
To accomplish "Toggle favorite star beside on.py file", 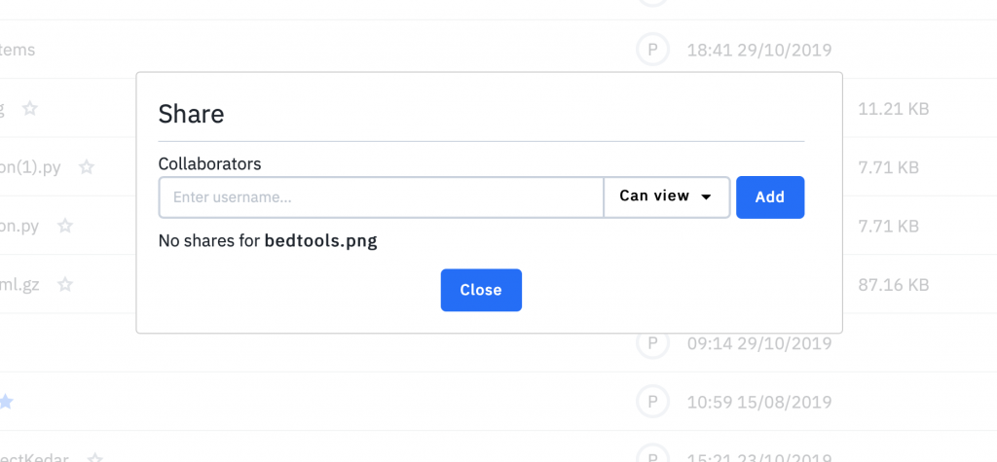I will 65,226.
